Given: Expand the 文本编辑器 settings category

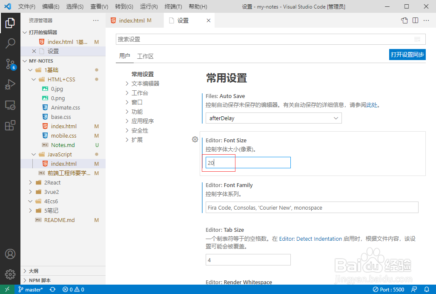Looking at the screenshot, I should pos(127,84).
